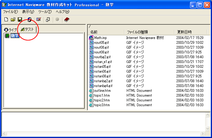Click the grayed gear toolbar icon
212x138 pixels.
pyautogui.click(x=57, y=20)
